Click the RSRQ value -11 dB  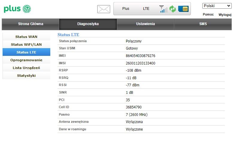coord(131,78)
